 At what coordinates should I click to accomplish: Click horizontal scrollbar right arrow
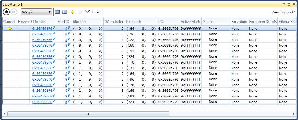[294, 114]
